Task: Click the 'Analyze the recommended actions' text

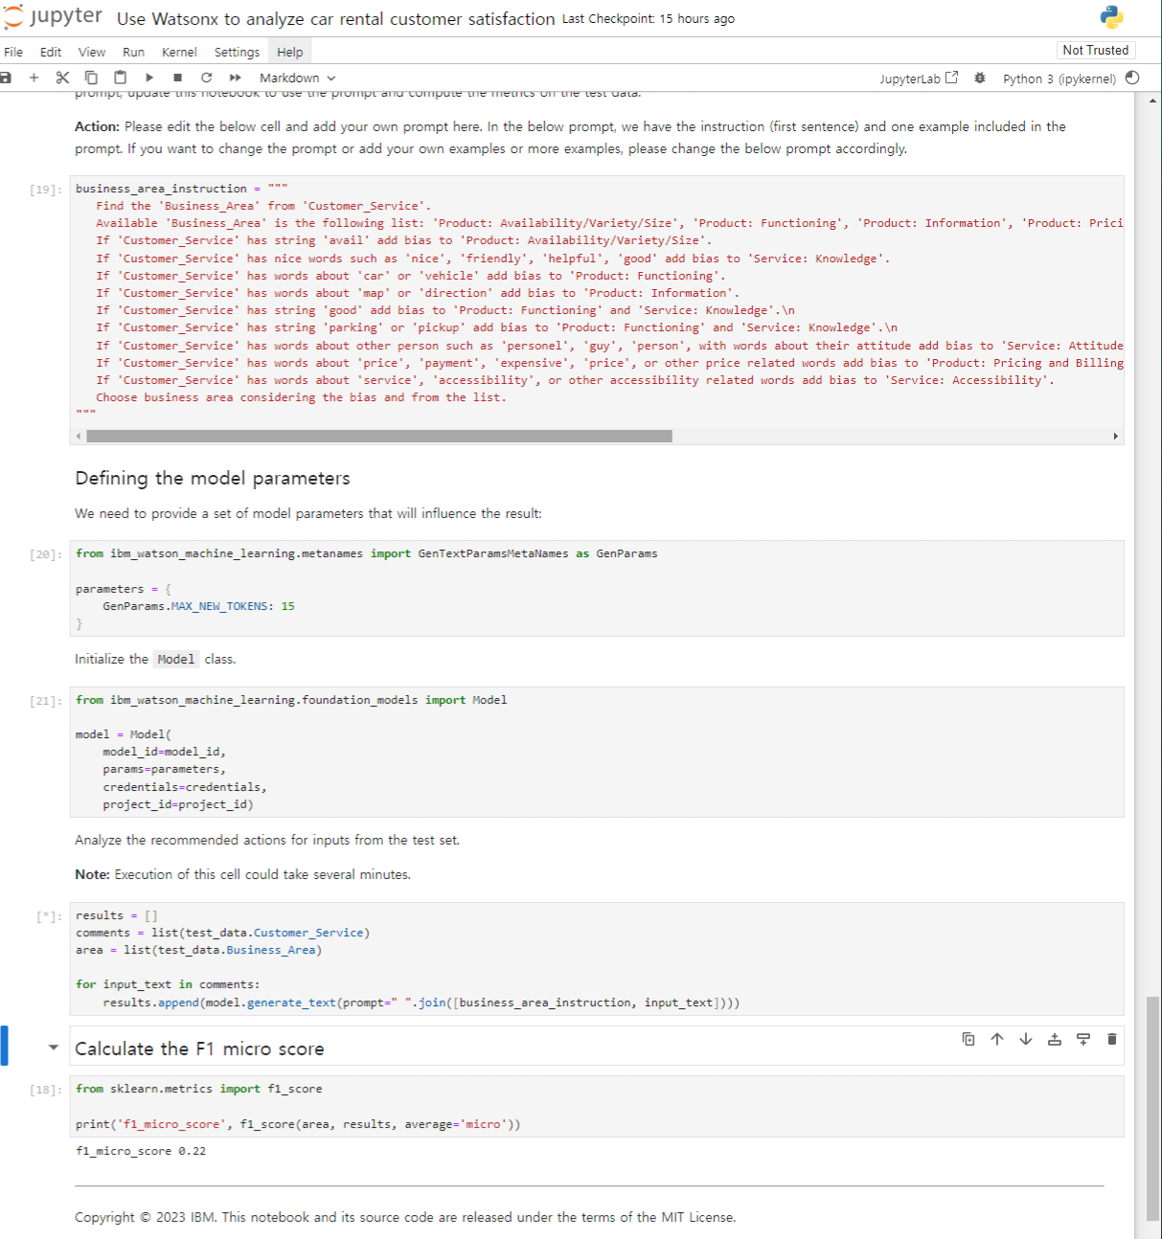Action: click(267, 840)
